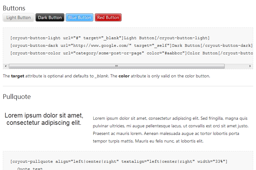Click the Dark Button

tap(50, 17)
